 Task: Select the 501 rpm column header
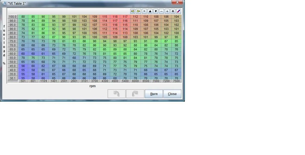(x=23, y=81)
